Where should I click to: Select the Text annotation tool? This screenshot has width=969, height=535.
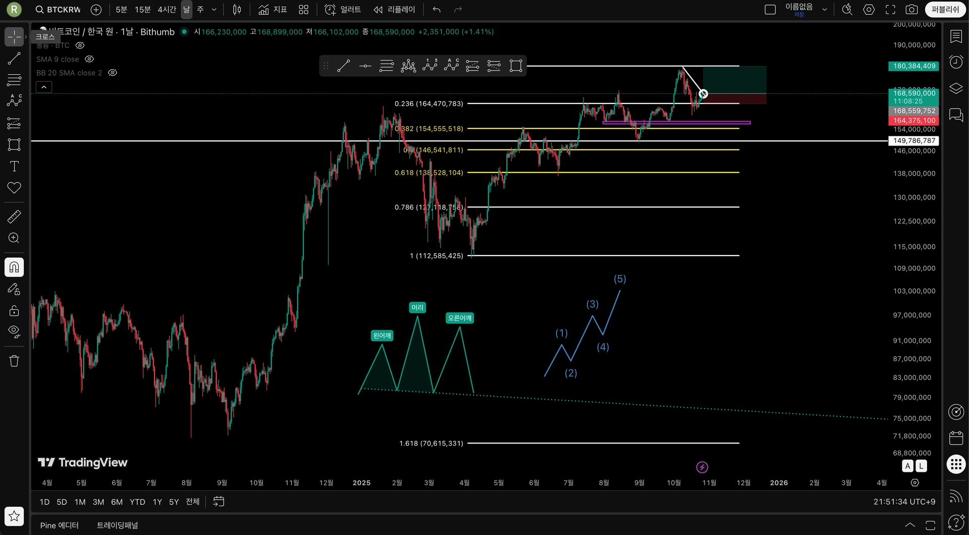pos(14,166)
